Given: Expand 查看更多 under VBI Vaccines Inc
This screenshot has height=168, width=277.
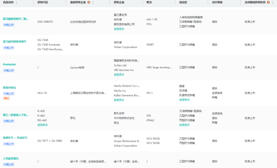Looking at the screenshot, I should pos(119,75).
